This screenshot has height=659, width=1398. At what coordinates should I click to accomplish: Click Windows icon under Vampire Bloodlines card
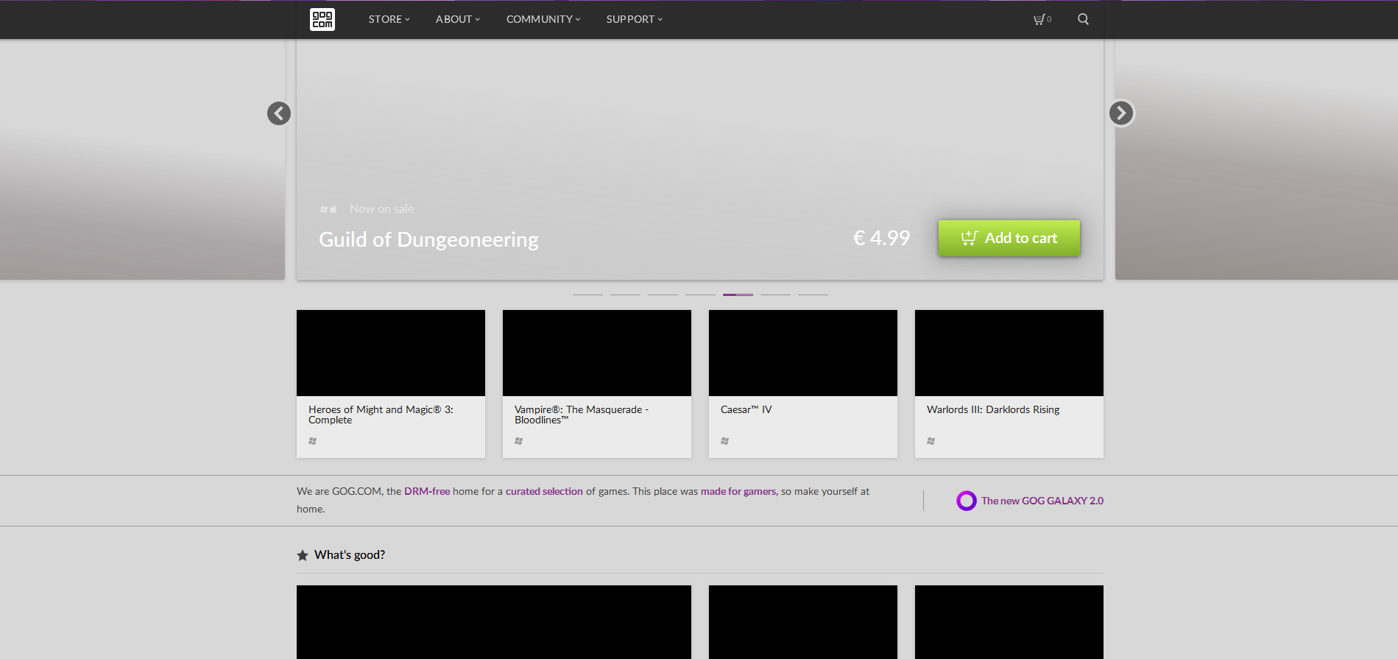[x=519, y=441]
